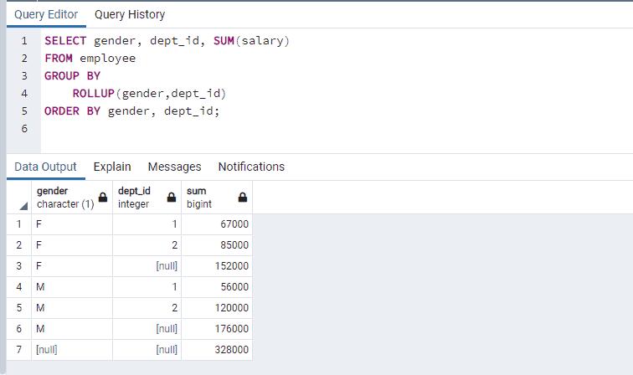
Task: Select the dept_id column header
Action: coord(138,198)
